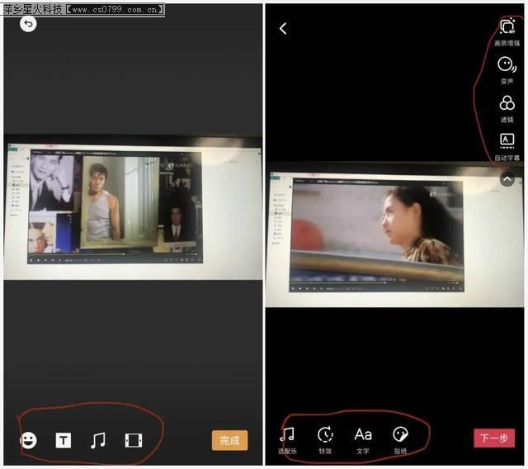Open 选配乐 music selection

287,441
